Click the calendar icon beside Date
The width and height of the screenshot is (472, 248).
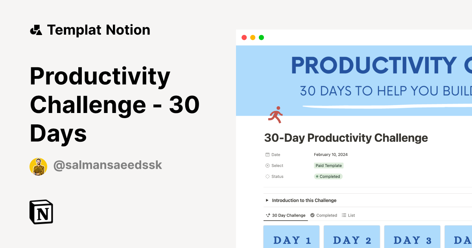(x=267, y=155)
